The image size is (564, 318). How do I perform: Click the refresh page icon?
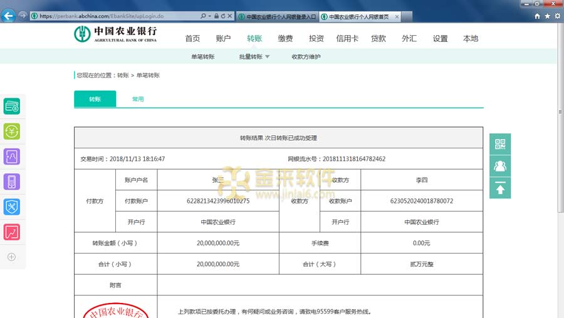223,16
